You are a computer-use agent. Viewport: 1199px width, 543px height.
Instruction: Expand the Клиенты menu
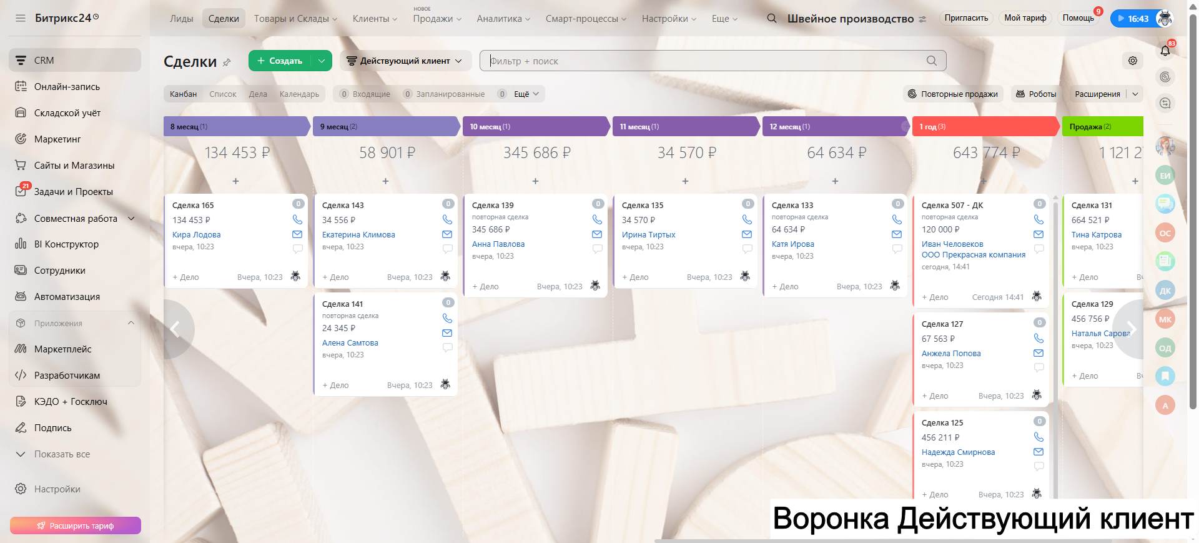coord(375,19)
